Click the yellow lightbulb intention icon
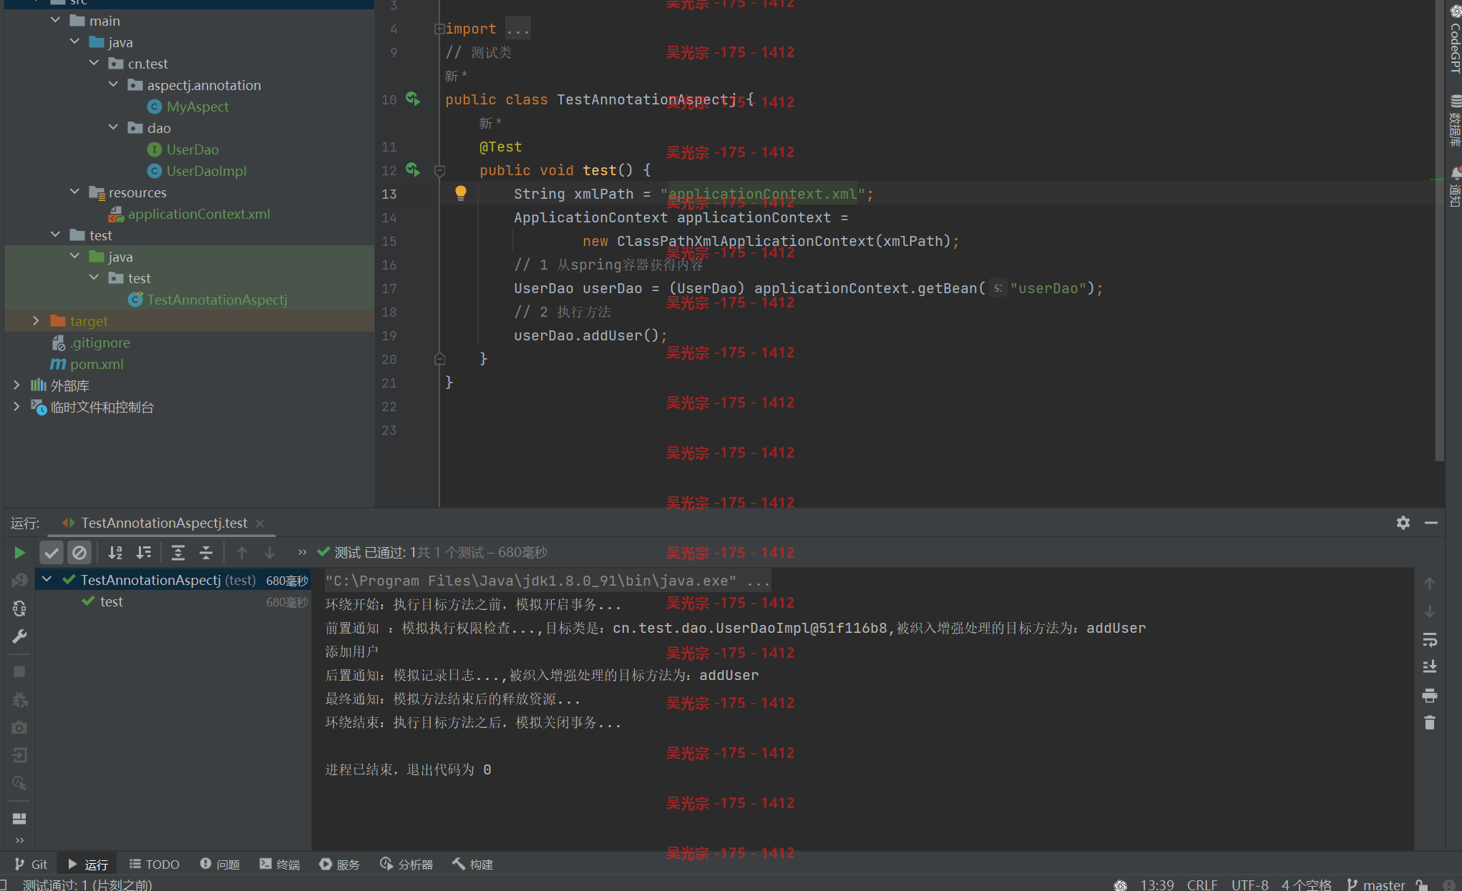This screenshot has width=1462, height=891. click(x=461, y=193)
